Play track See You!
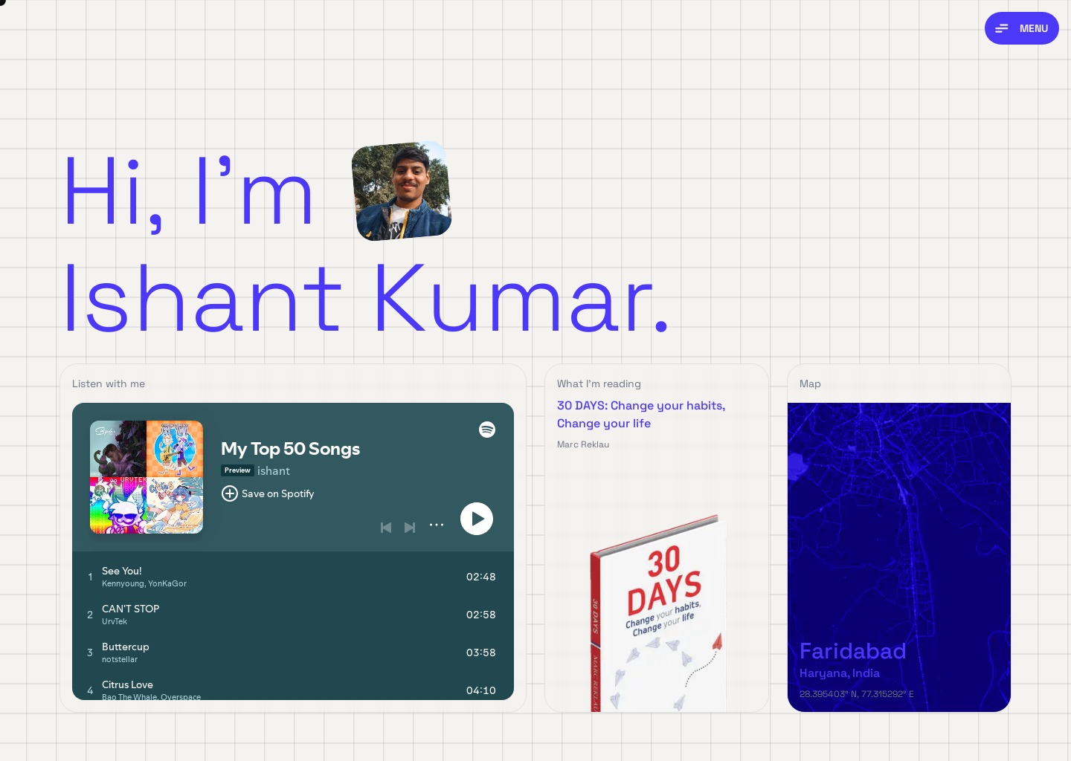The width and height of the screenshot is (1071, 761). (293, 577)
